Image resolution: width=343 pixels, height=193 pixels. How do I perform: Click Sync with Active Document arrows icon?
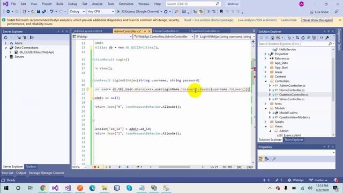[297, 38]
